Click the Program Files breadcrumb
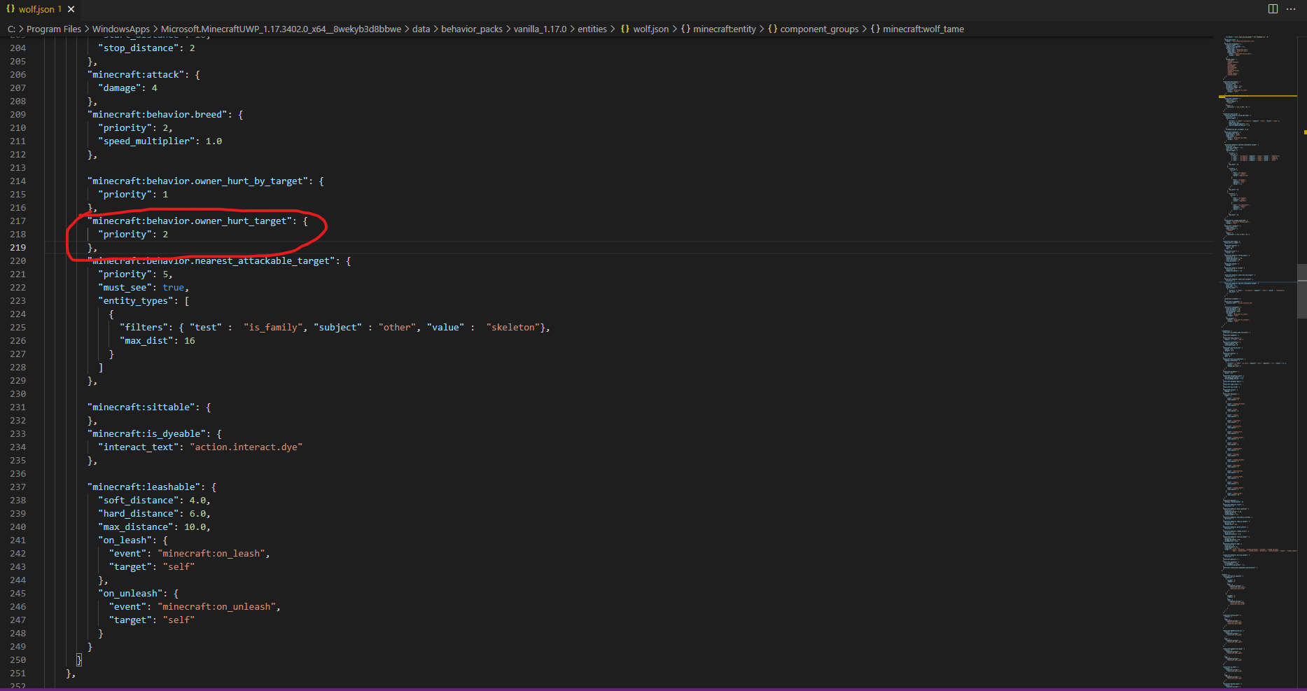1307x691 pixels. 53,29
